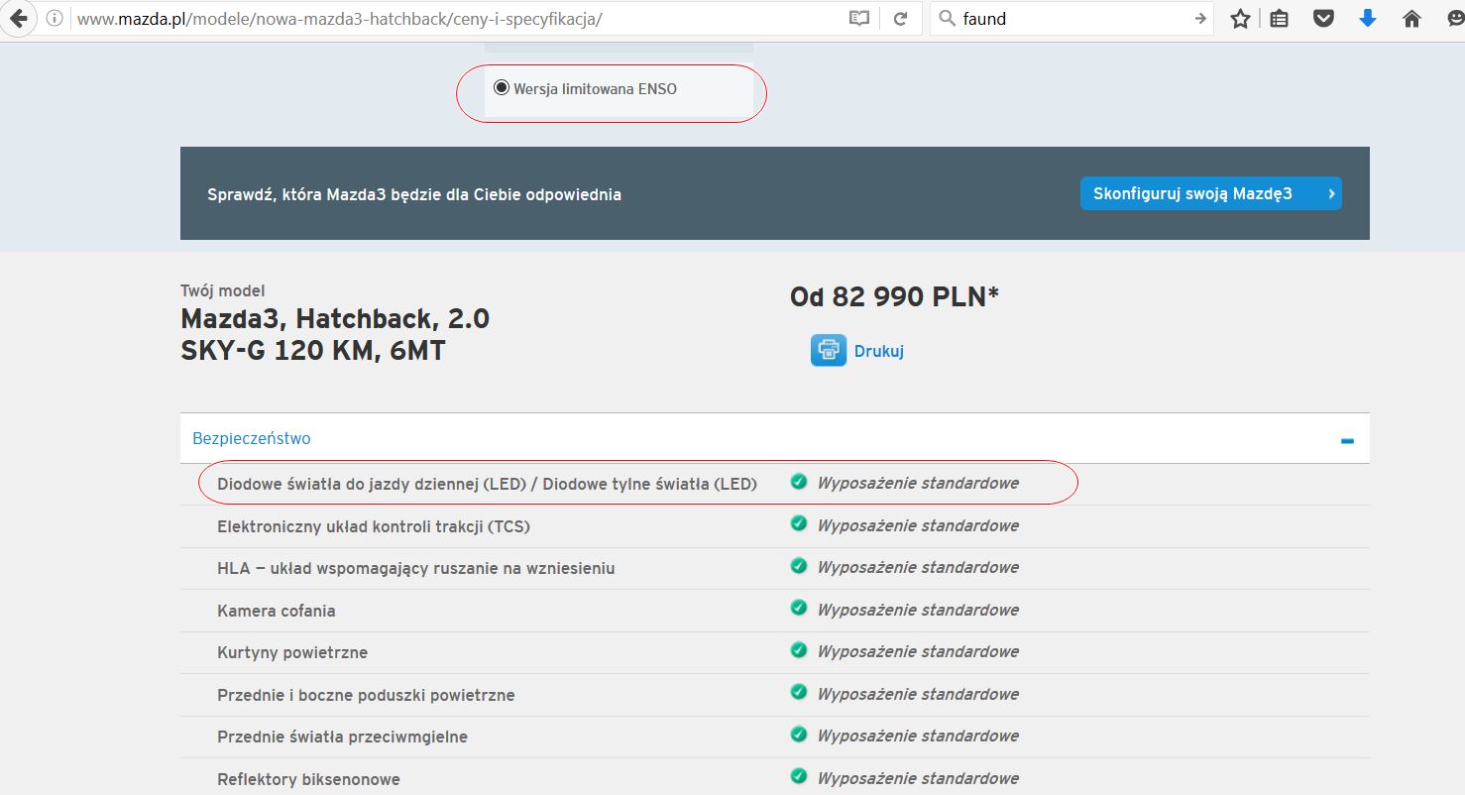Click Skonfiguruj swoją Mazdę3 button

[1209, 193]
